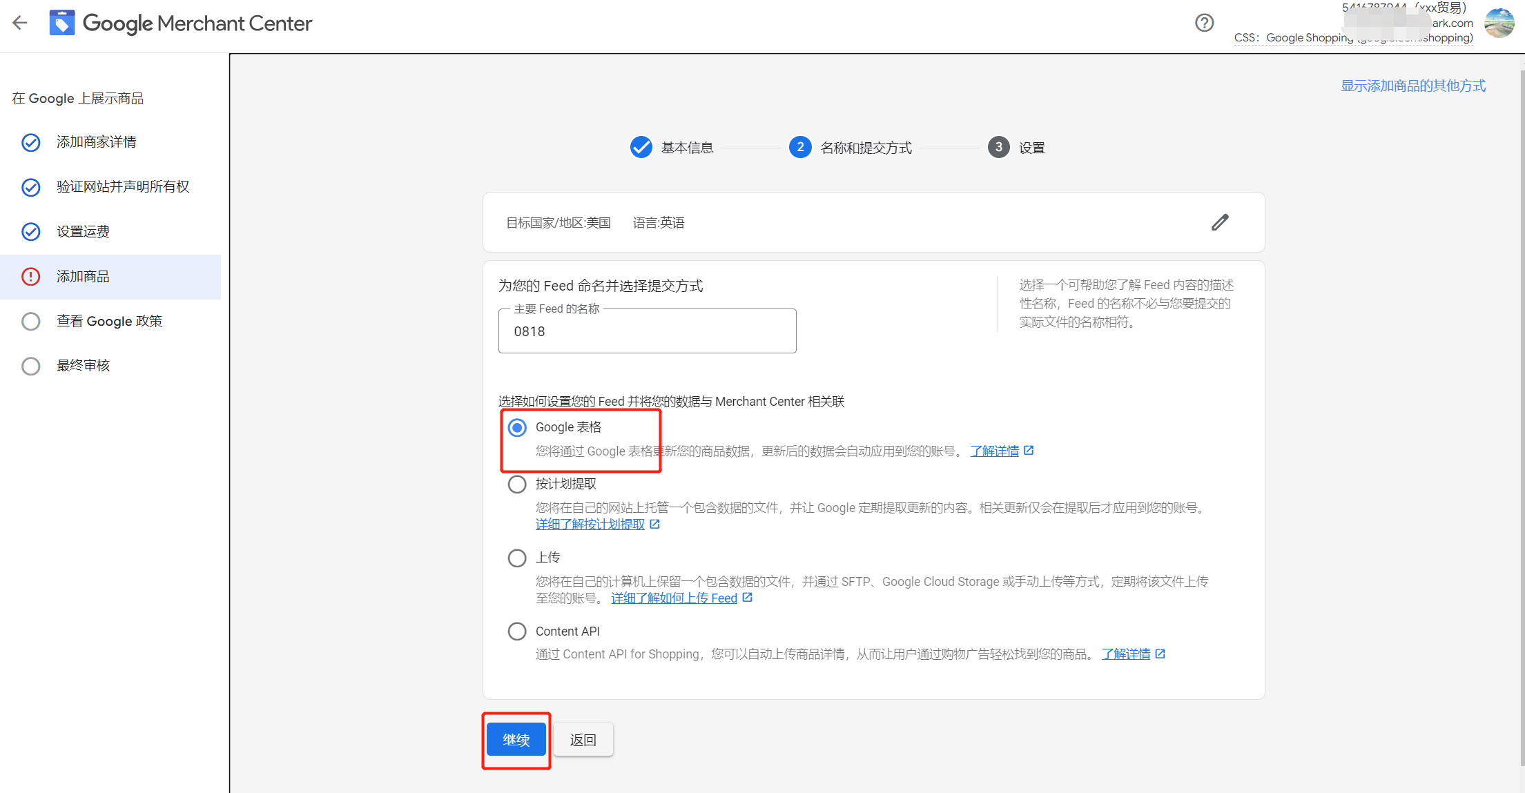1525x793 pixels.
Task: Click the blue 继续 button
Action: coord(516,740)
